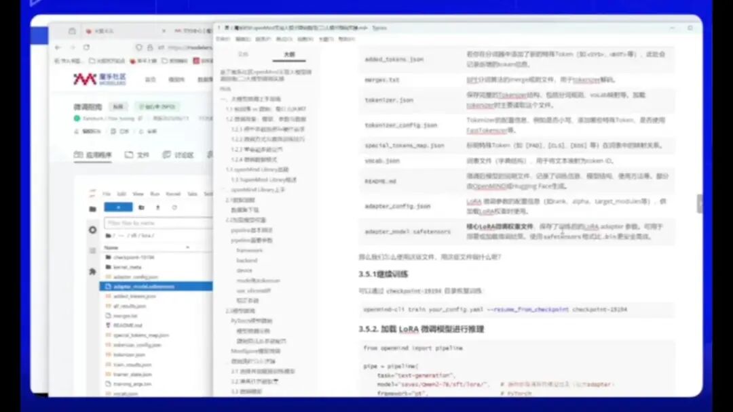Open the JupyterLab View menu
The width and height of the screenshot is (733, 412).
click(138, 194)
